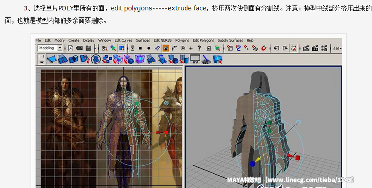Click the question mark selection mask icon

coord(199,48)
